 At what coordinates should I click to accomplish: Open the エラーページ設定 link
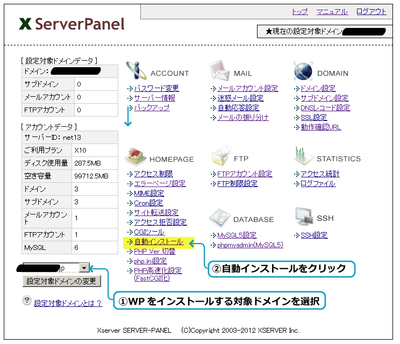[160, 184]
